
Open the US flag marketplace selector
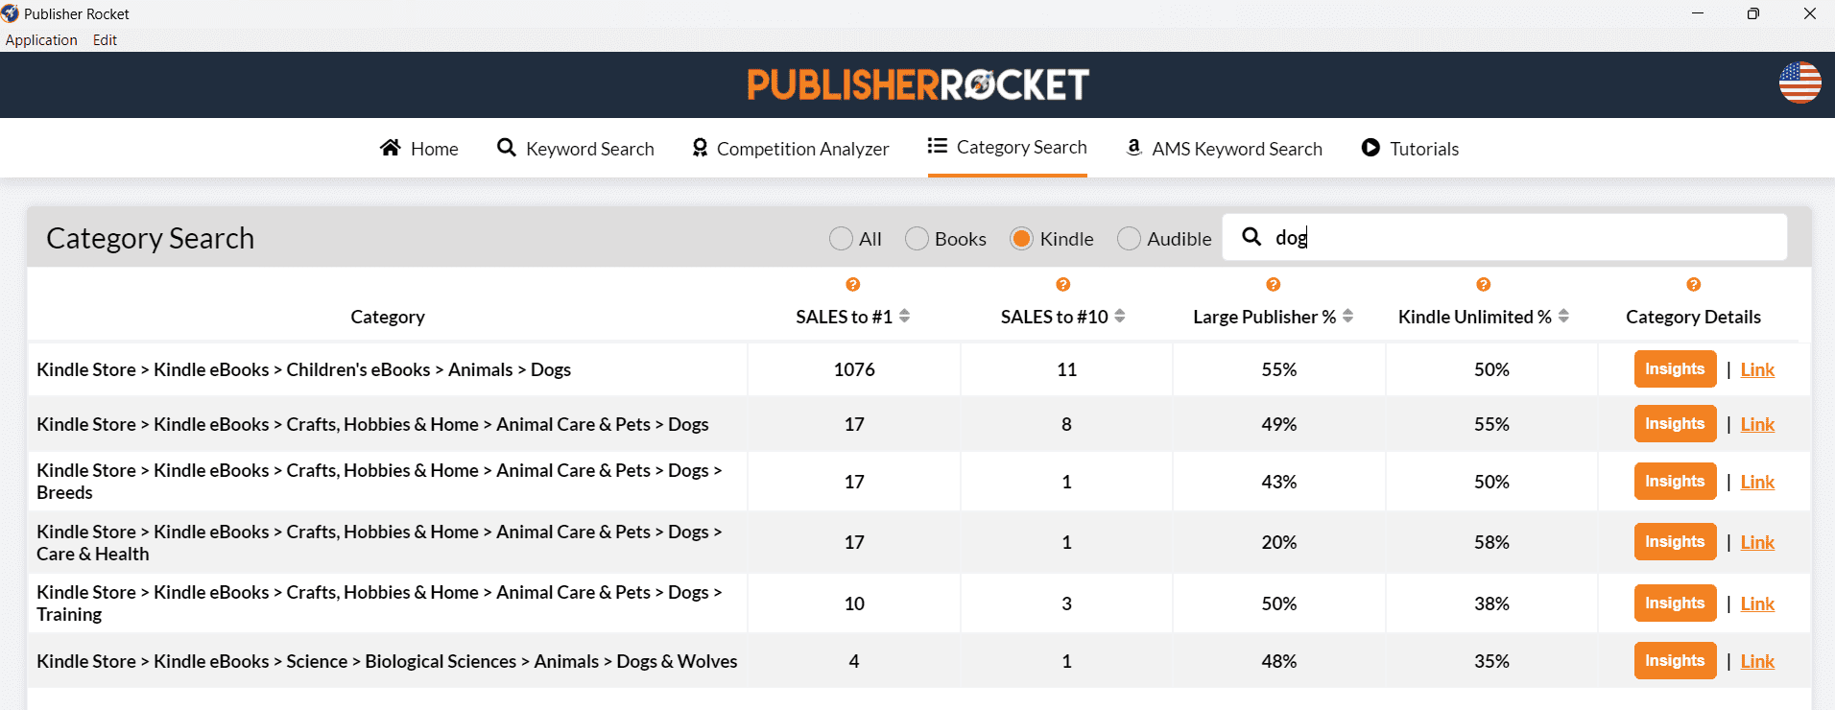1799,83
